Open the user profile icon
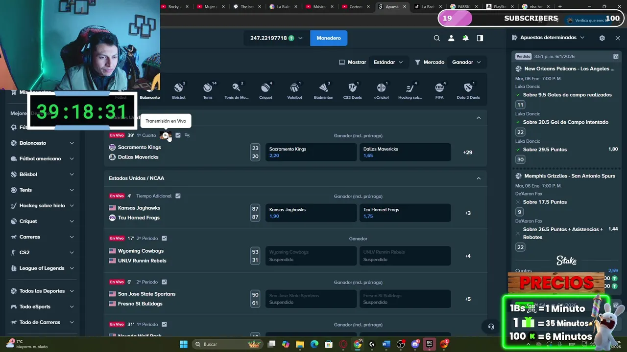The image size is (627, 352). [451, 38]
